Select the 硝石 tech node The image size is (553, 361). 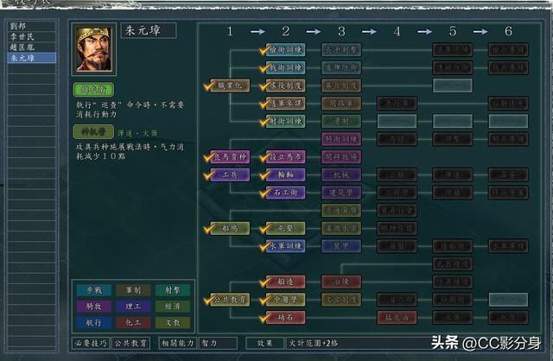[x=285, y=317]
